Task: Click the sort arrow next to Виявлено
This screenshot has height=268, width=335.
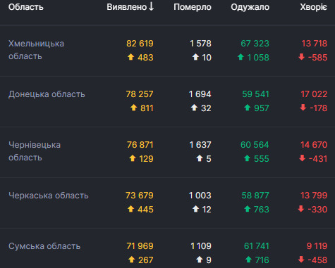Action: 152,6
